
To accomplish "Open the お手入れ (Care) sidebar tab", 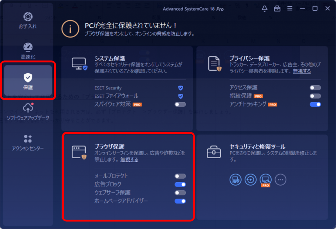I will coord(28,21).
